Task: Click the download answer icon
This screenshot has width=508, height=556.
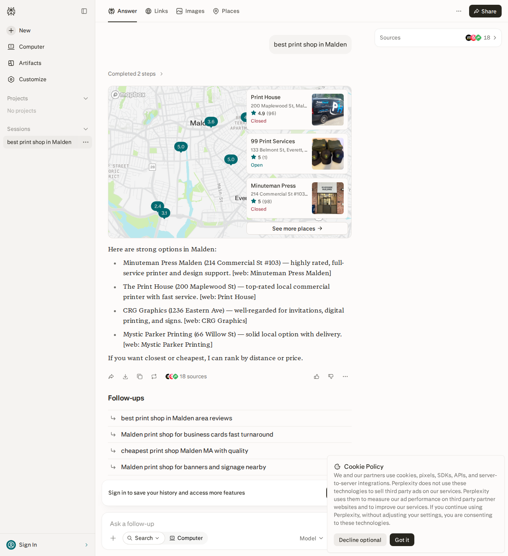Action: 125,376
